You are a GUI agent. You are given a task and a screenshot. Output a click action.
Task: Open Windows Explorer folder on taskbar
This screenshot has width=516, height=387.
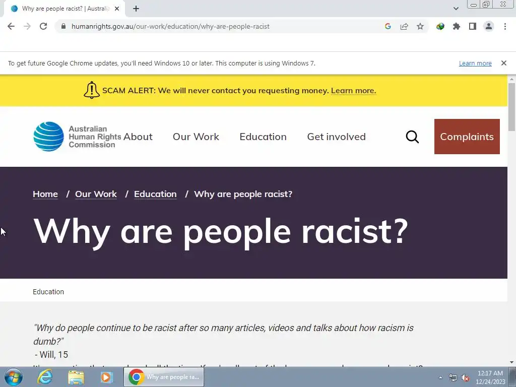(x=76, y=377)
